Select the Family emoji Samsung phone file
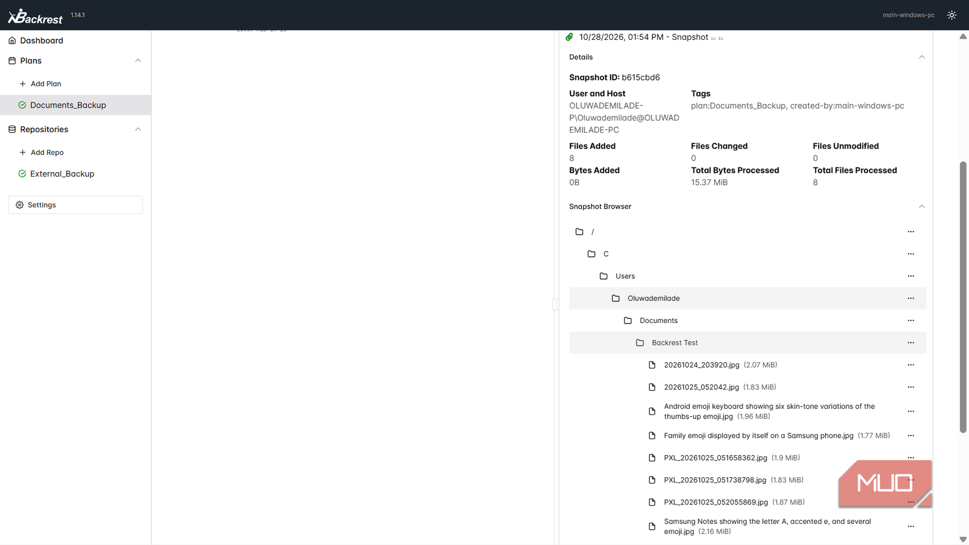Image resolution: width=969 pixels, height=545 pixels. point(758,436)
